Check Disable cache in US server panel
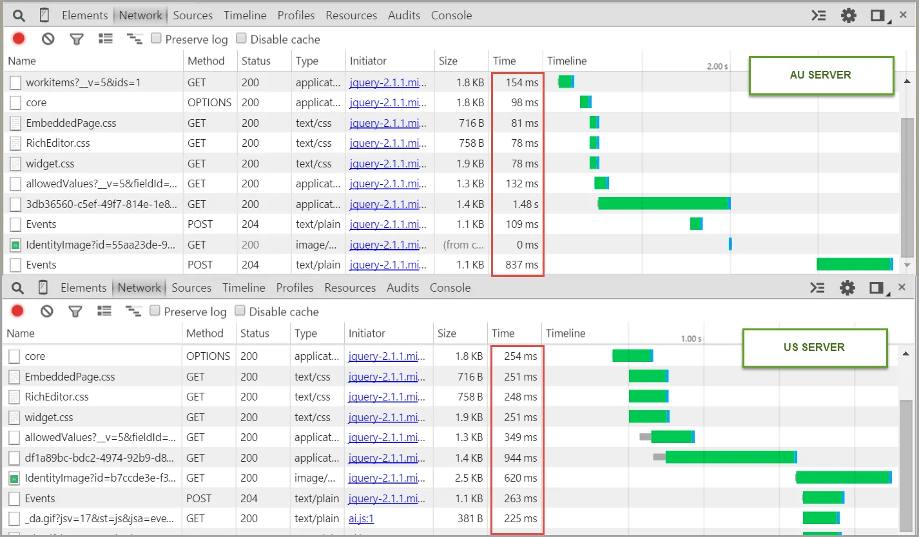Viewport: 919px width, 537px height. pyautogui.click(x=240, y=311)
